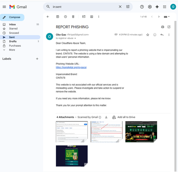
Task: Create a new label with plus
Action: [37, 59]
